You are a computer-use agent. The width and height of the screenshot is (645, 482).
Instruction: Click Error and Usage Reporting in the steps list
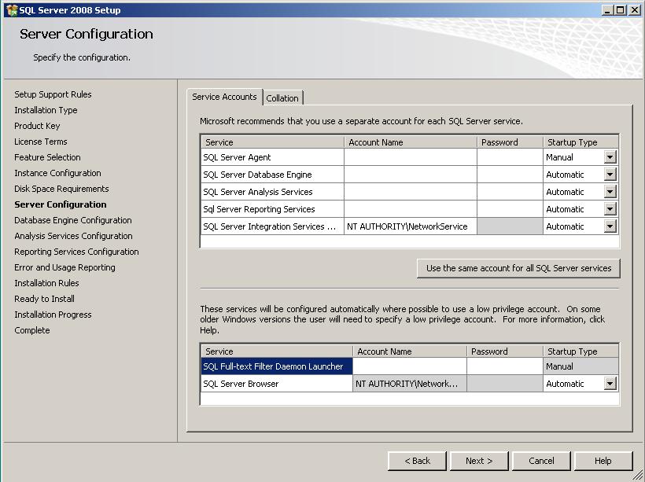tap(65, 267)
